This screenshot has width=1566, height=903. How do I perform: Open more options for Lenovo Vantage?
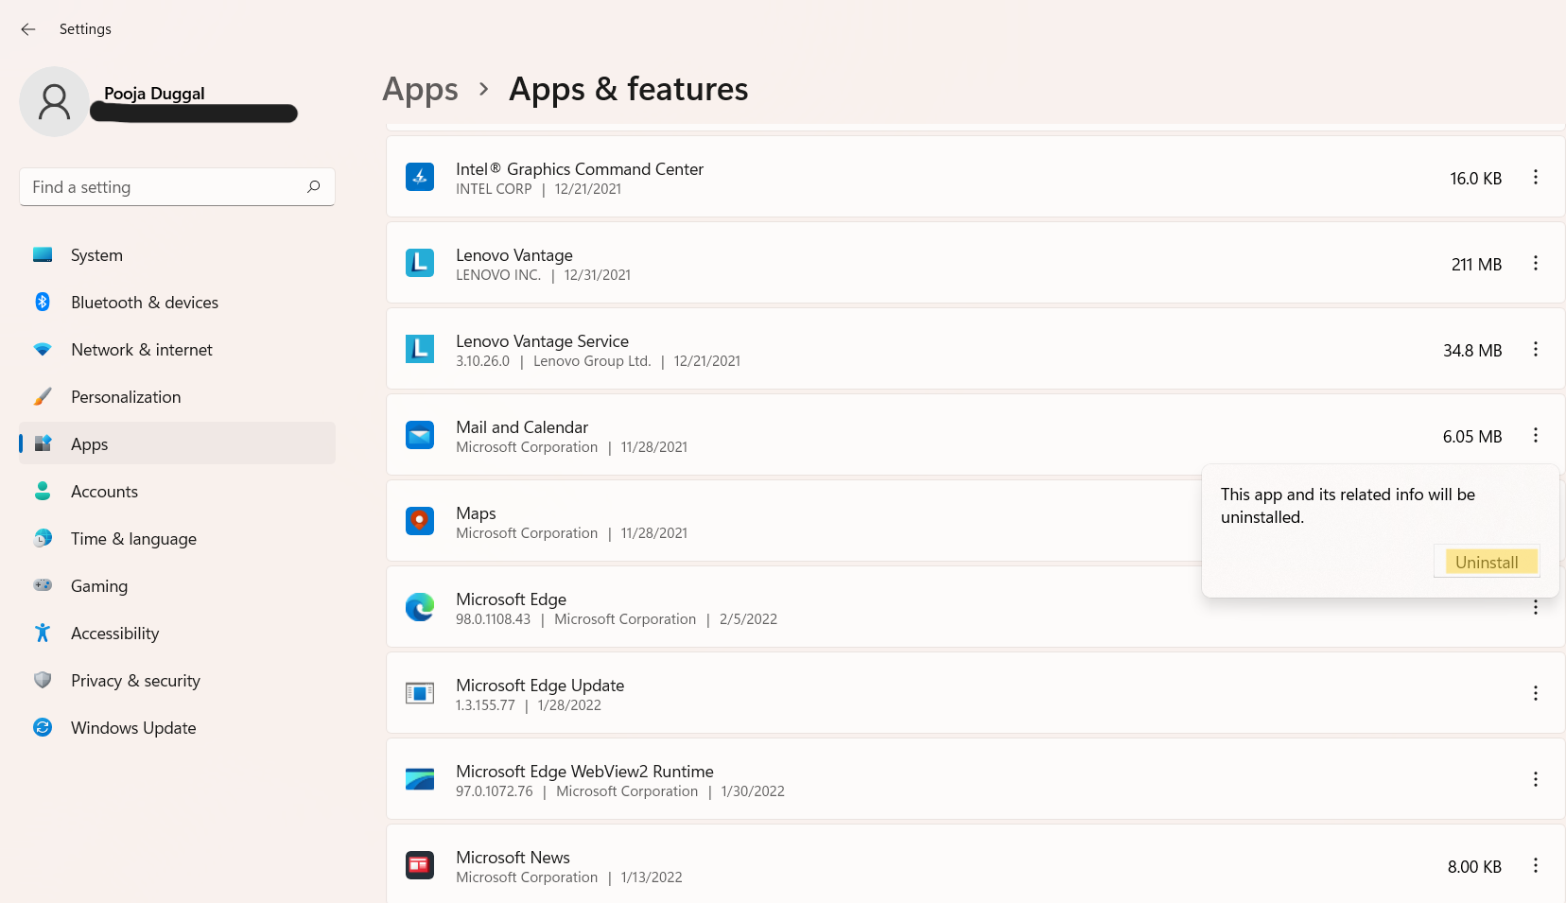(1536, 263)
